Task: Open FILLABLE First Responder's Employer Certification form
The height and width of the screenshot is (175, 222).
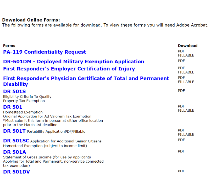Action: (186, 72)
